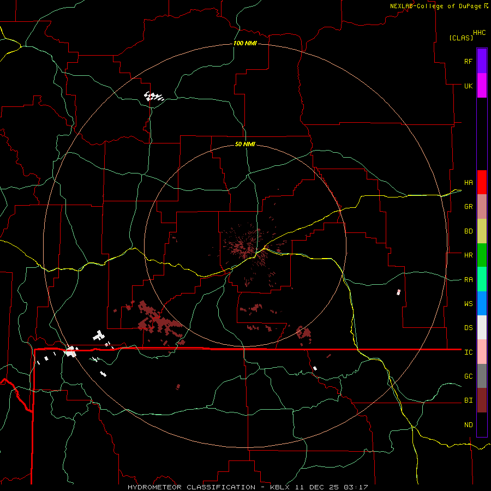The image size is (491, 491).
Task: Click the white echo inside the 100 NMI ring's north-west arc
Action: tap(154, 97)
